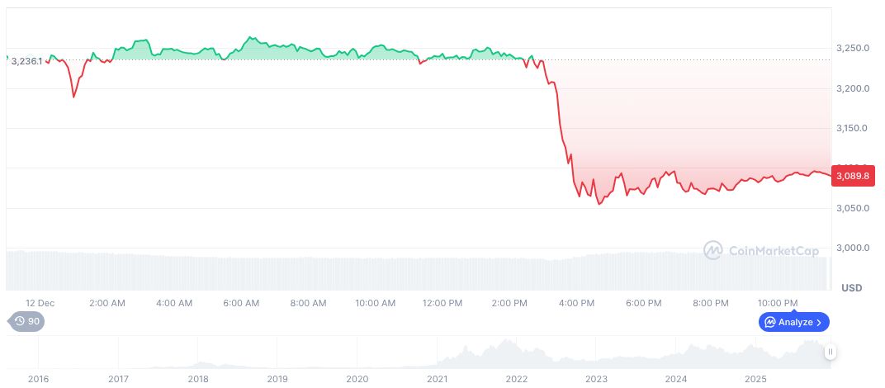Select 2016 on the year range timeline
This screenshot has height=388, width=885.
point(38,379)
